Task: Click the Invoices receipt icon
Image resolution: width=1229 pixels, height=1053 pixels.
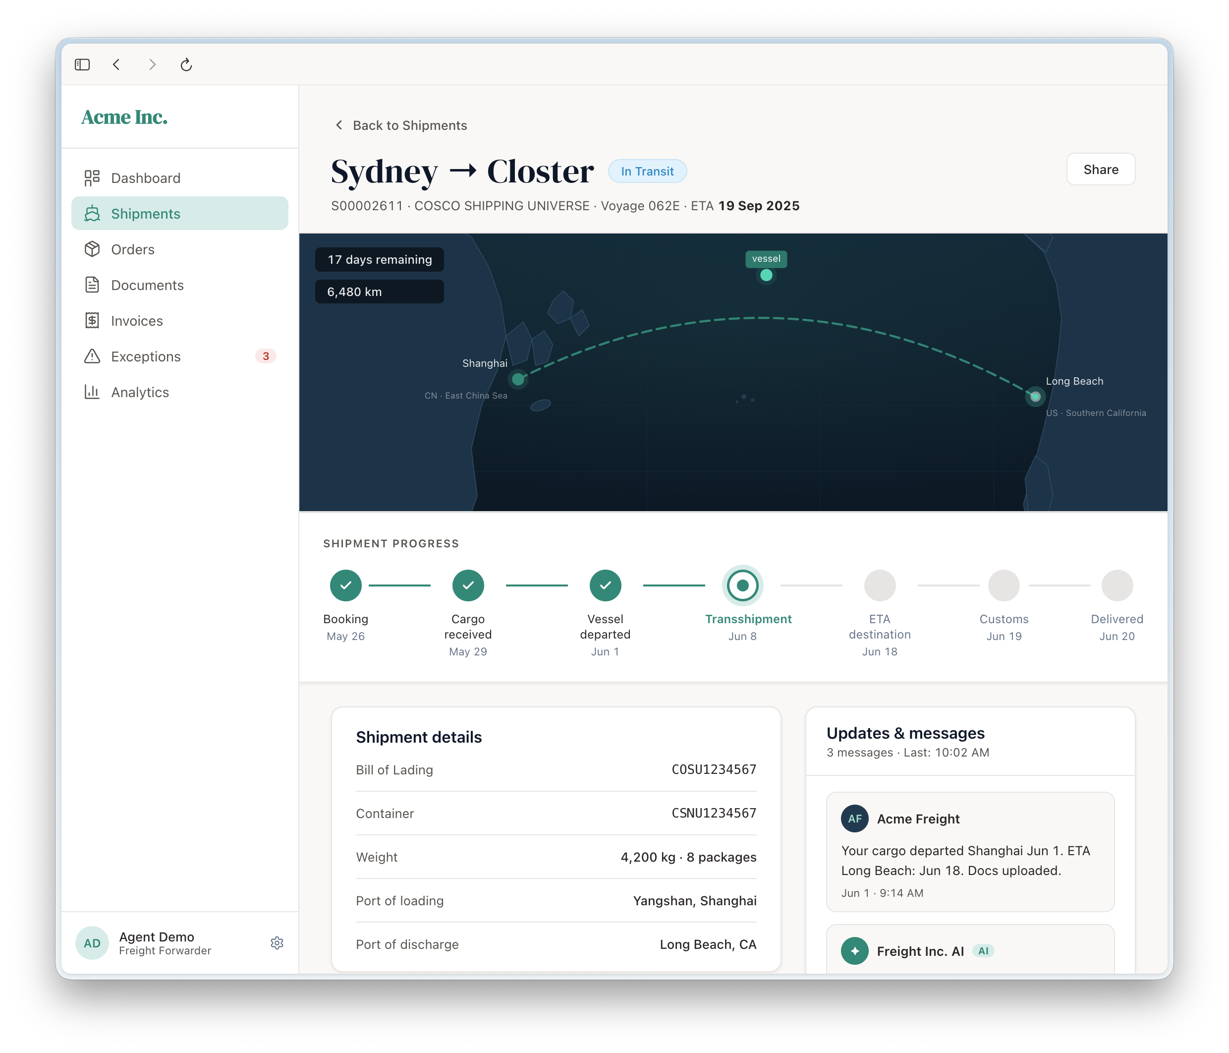Action: [x=92, y=320]
